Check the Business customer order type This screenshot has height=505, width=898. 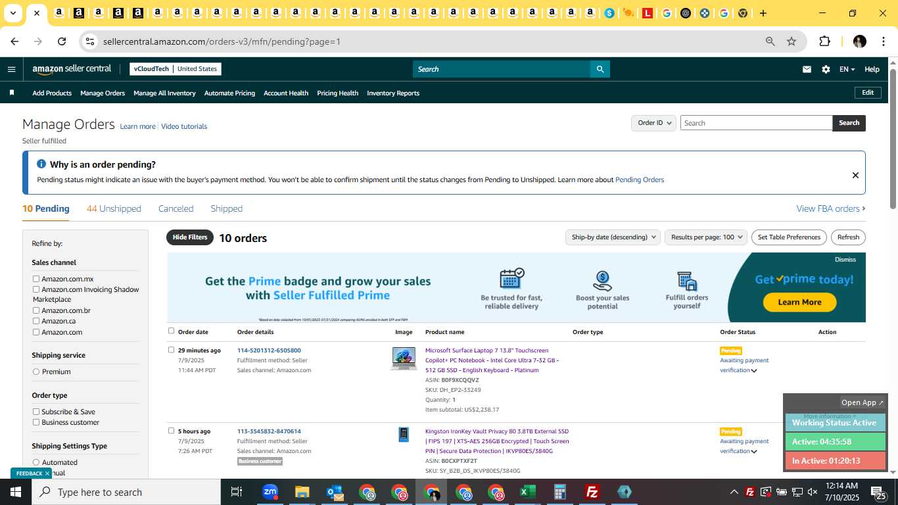pos(36,422)
